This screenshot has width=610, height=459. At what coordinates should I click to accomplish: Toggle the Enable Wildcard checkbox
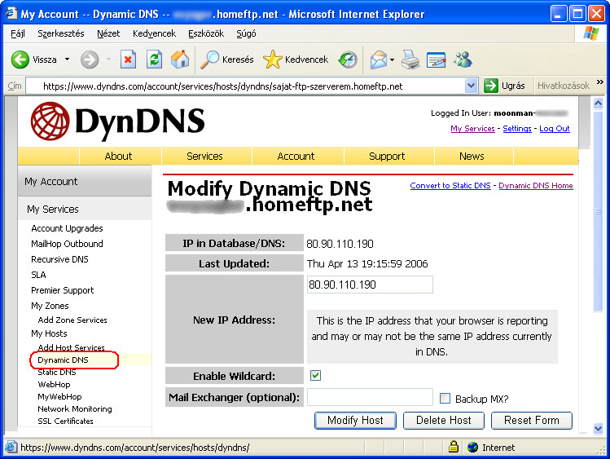[315, 375]
